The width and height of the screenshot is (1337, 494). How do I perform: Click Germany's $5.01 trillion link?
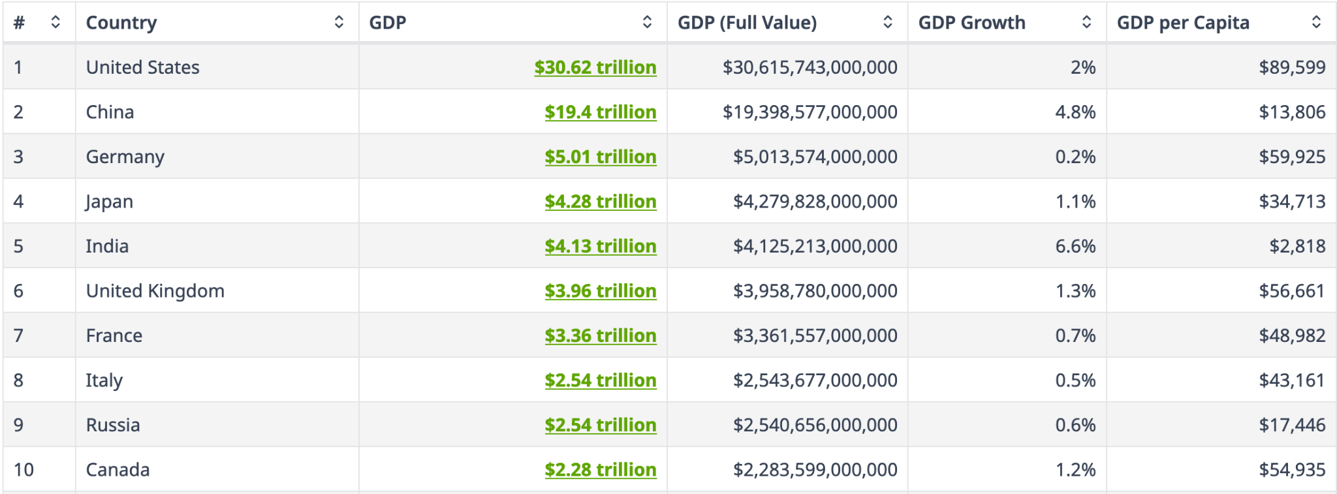pos(600,157)
